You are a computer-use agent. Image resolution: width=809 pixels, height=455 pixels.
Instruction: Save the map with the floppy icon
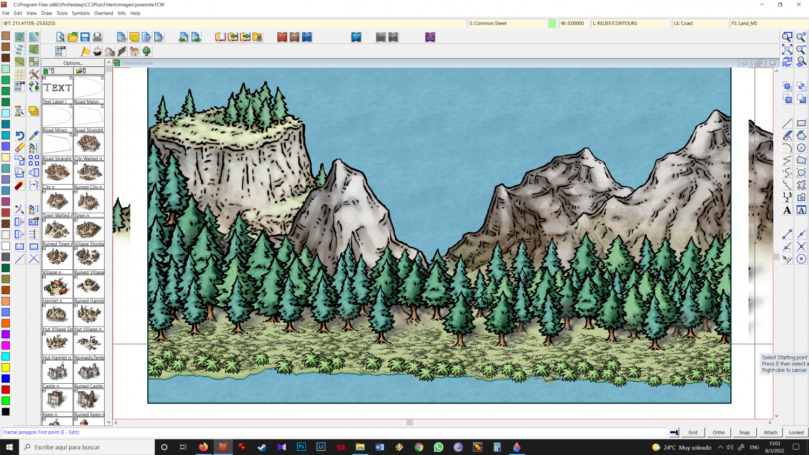coord(85,37)
